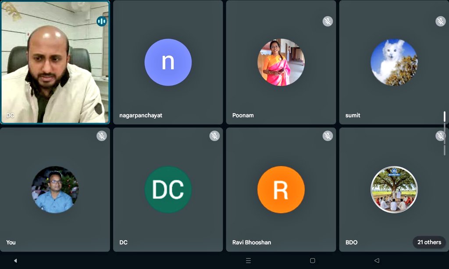449x269 pixels.
Task: Click the 'Poonam' name label
Action: [x=243, y=115]
